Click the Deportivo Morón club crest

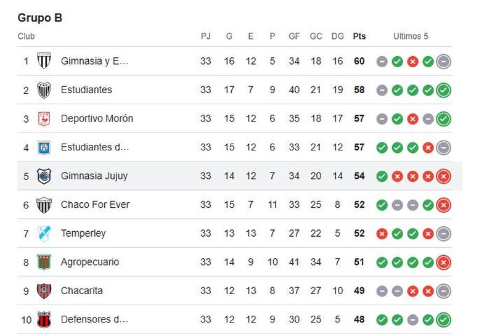click(44, 118)
